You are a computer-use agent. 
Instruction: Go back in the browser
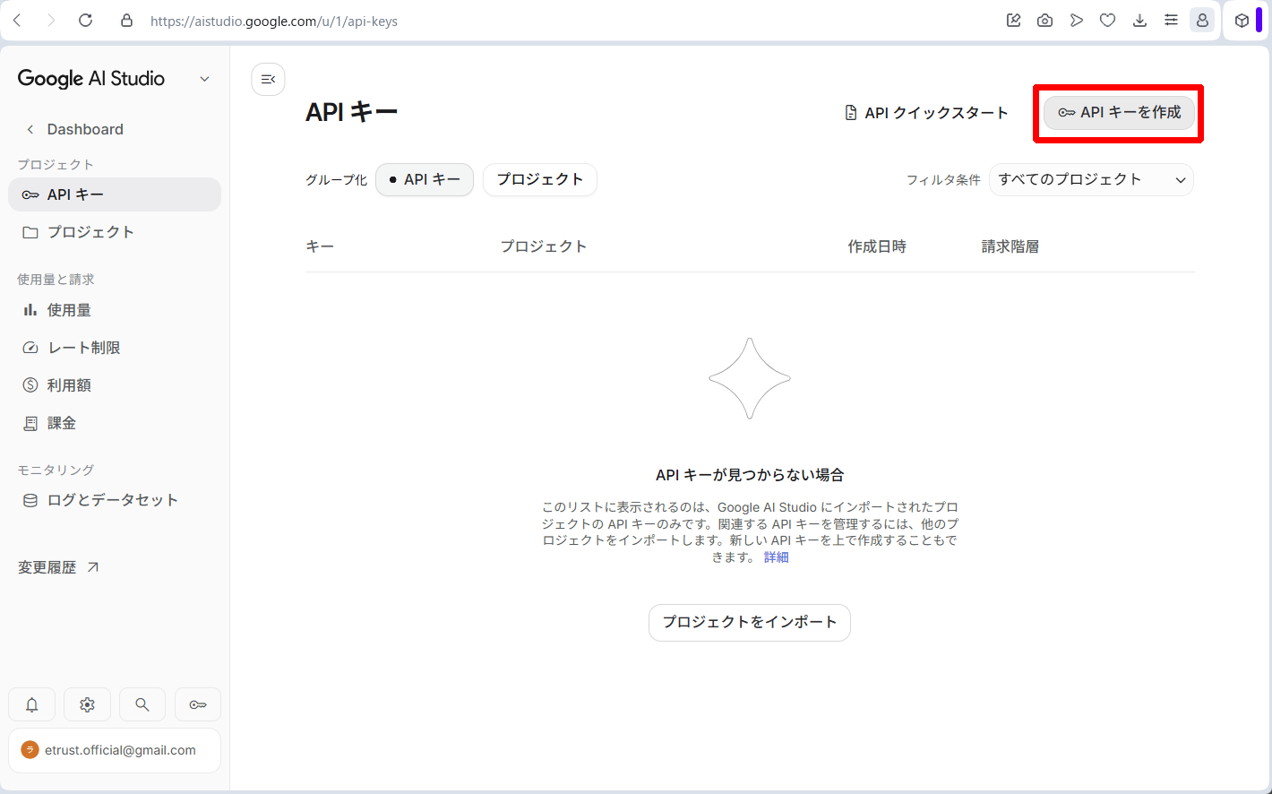click(x=17, y=20)
